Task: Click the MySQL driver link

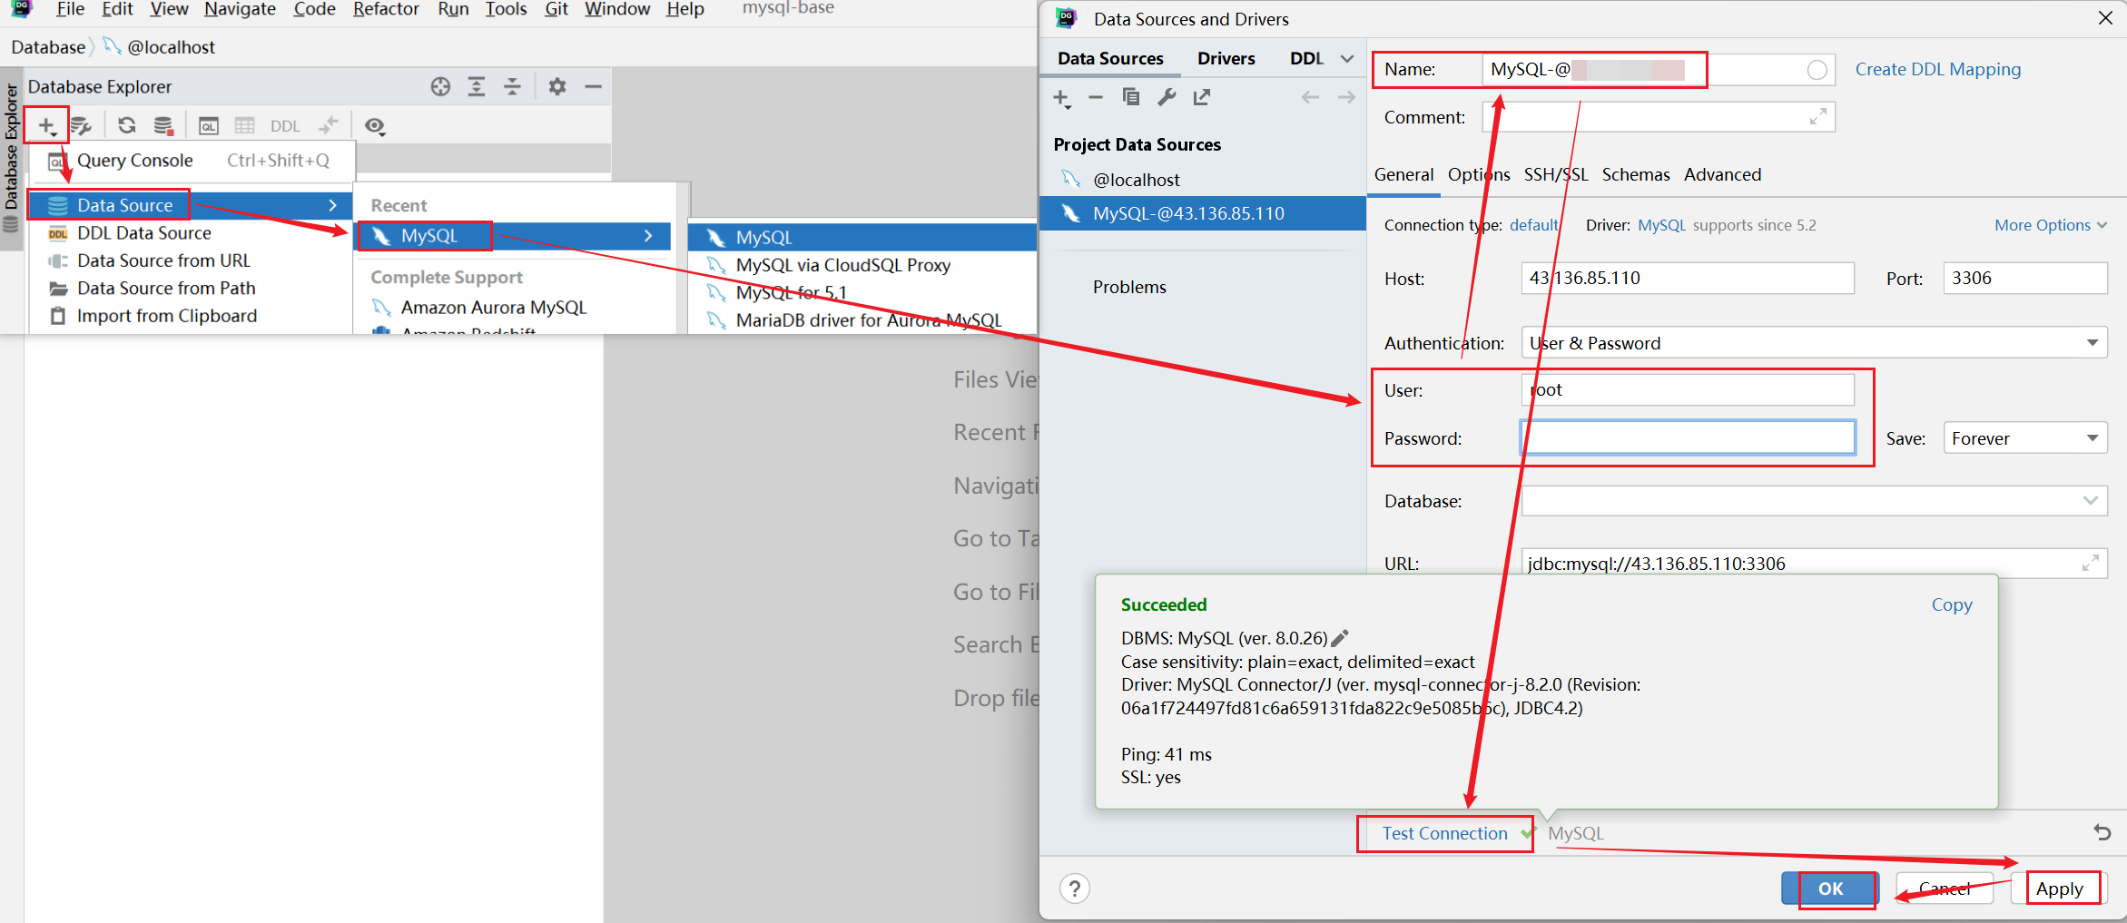Action: point(1661,225)
